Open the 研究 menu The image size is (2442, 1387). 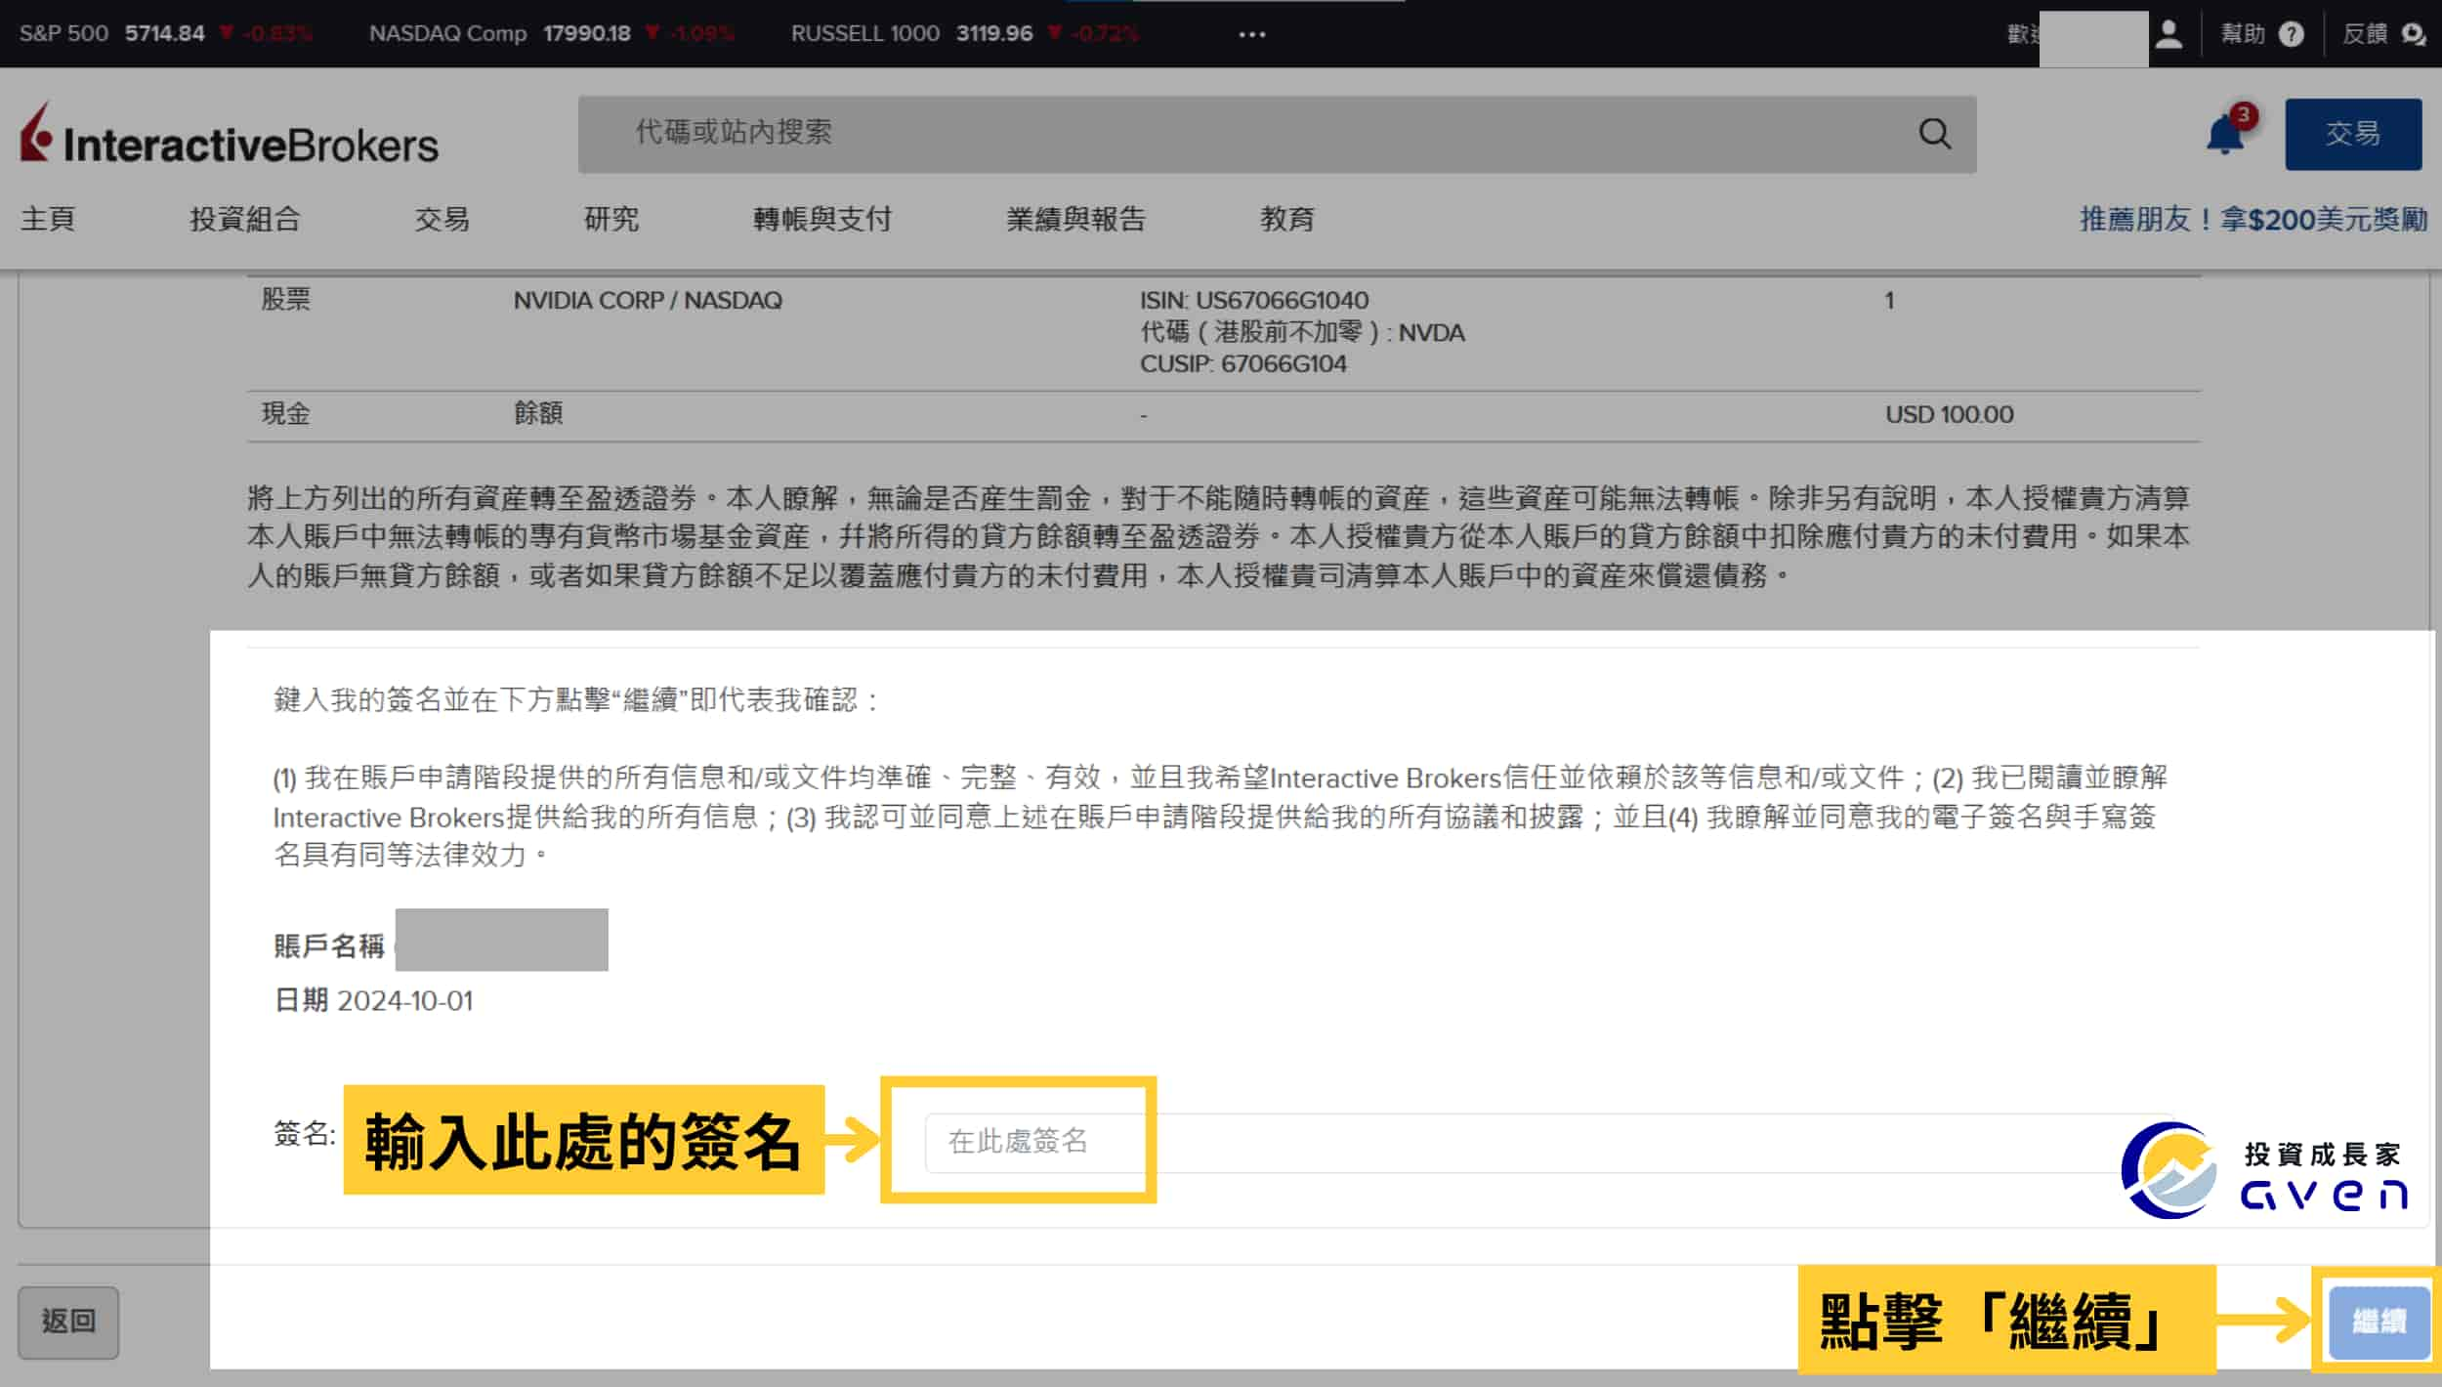click(610, 219)
